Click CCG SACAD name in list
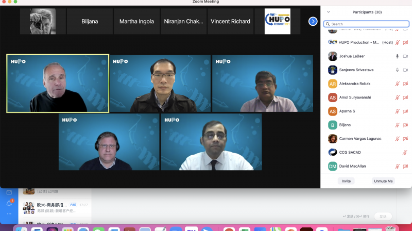Screen dimensions: 412x231 pos(350,152)
